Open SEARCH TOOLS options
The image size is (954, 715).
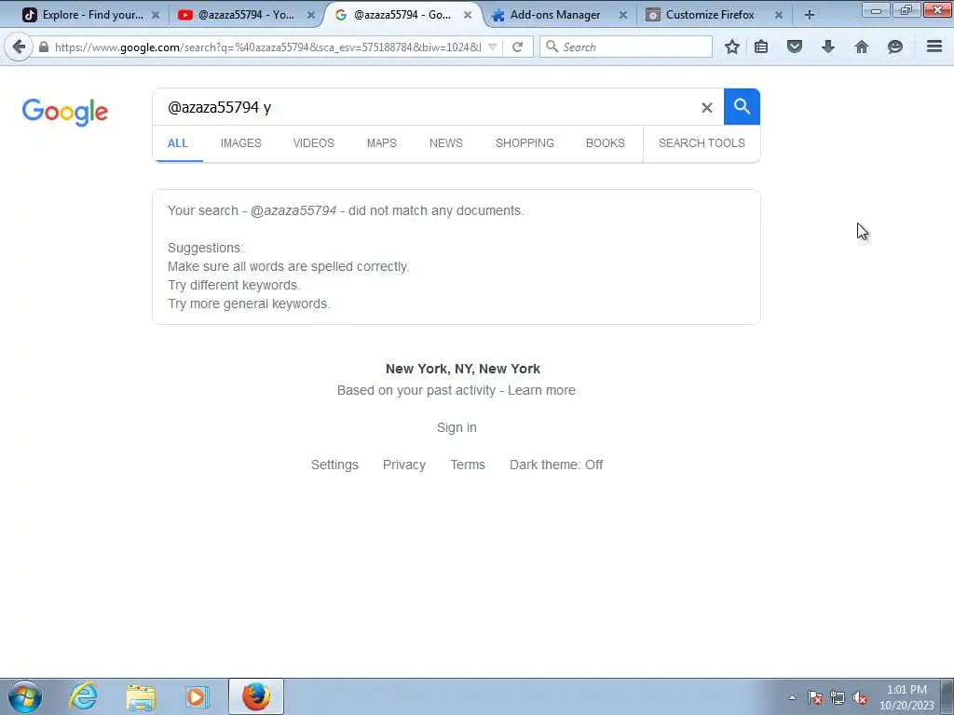pos(702,142)
